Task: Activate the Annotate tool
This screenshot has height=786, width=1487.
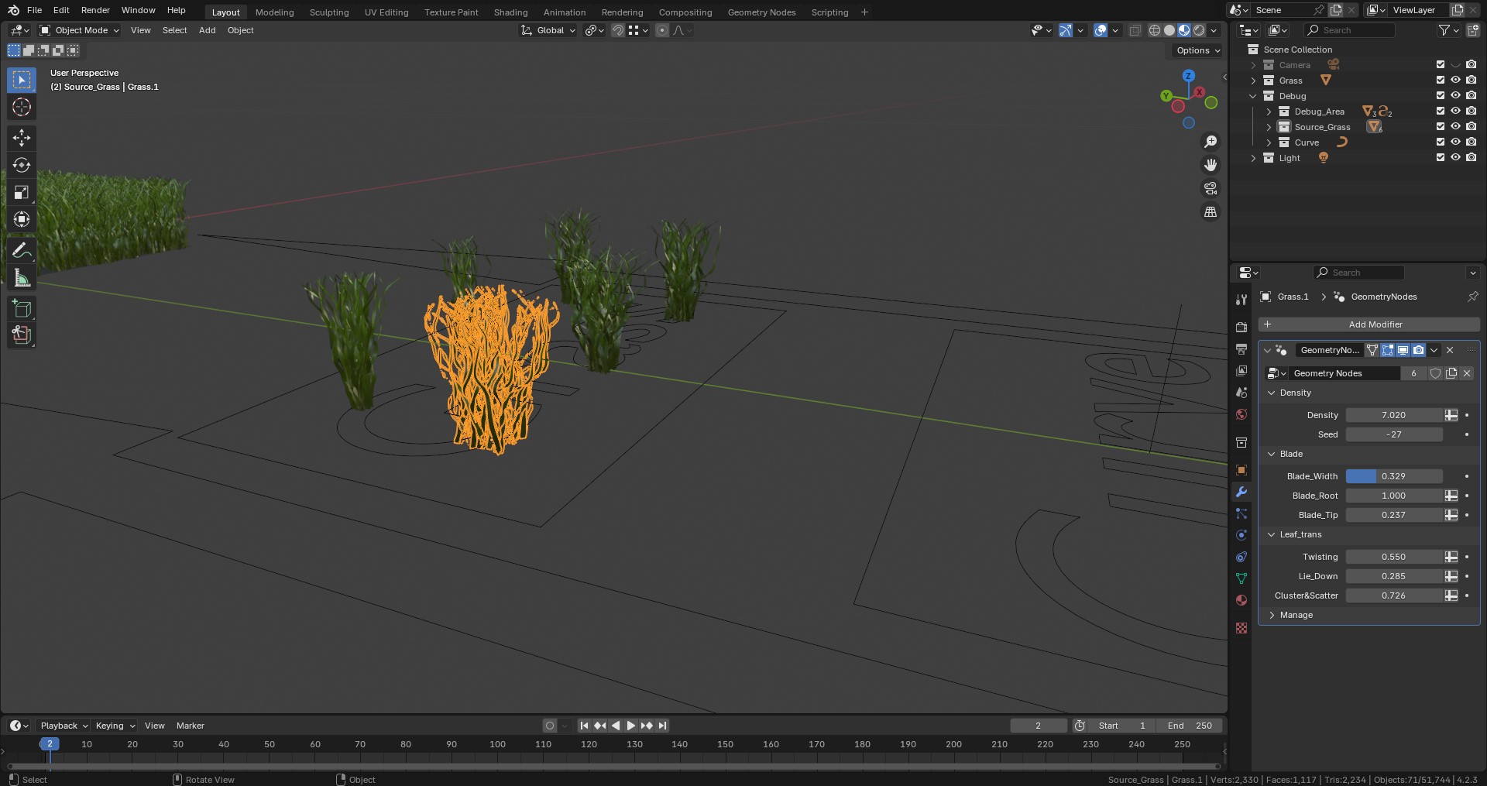Action: point(21,249)
